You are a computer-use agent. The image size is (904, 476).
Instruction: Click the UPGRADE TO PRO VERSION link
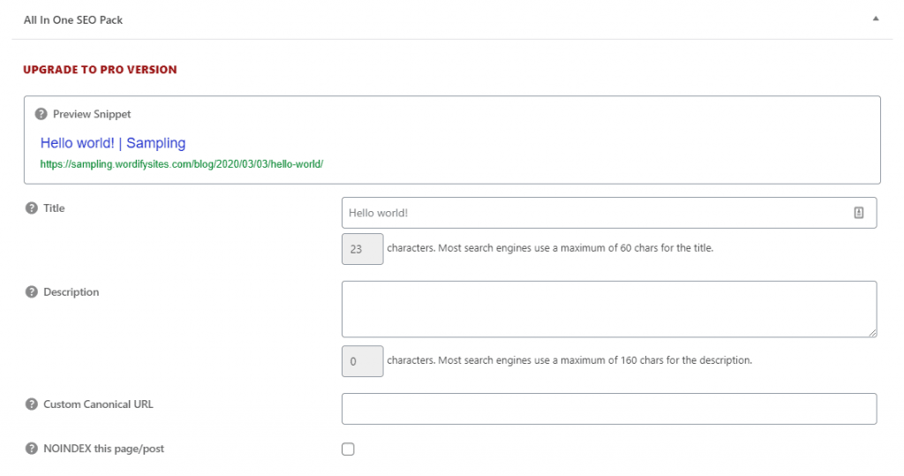tap(100, 70)
